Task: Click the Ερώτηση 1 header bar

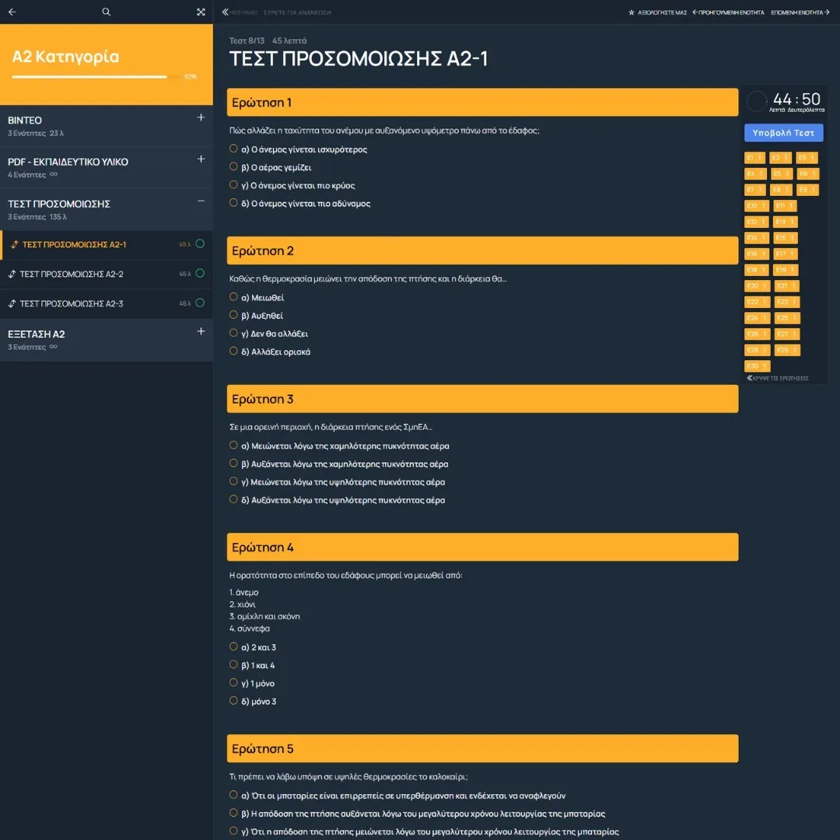Action: (x=482, y=103)
